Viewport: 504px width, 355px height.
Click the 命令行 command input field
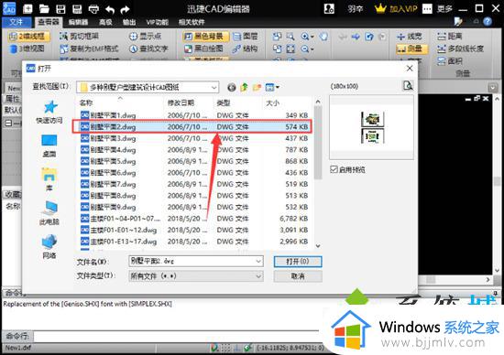pyautogui.click(x=177, y=336)
